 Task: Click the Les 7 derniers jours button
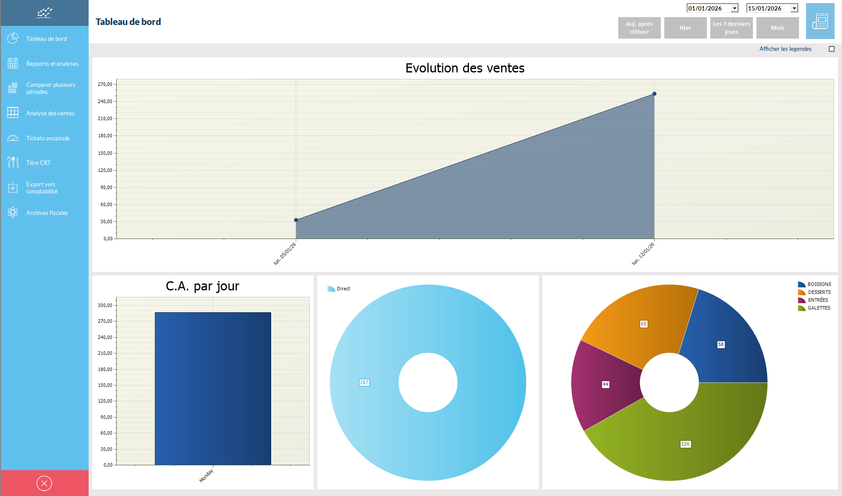pyautogui.click(x=731, y=28)
